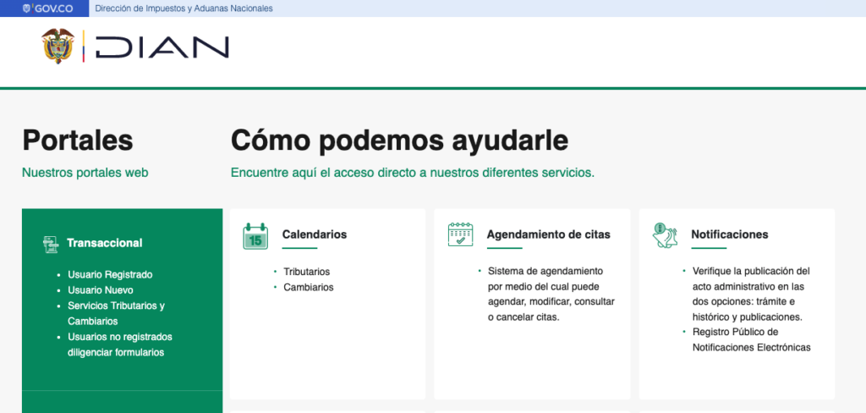Click the Agendamiento de citas calendar icon
866x413 pixels.
[461, 235]
